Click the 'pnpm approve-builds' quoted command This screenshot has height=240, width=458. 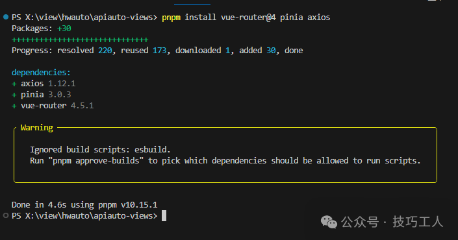pyautogui.click(x=95, y=161)
